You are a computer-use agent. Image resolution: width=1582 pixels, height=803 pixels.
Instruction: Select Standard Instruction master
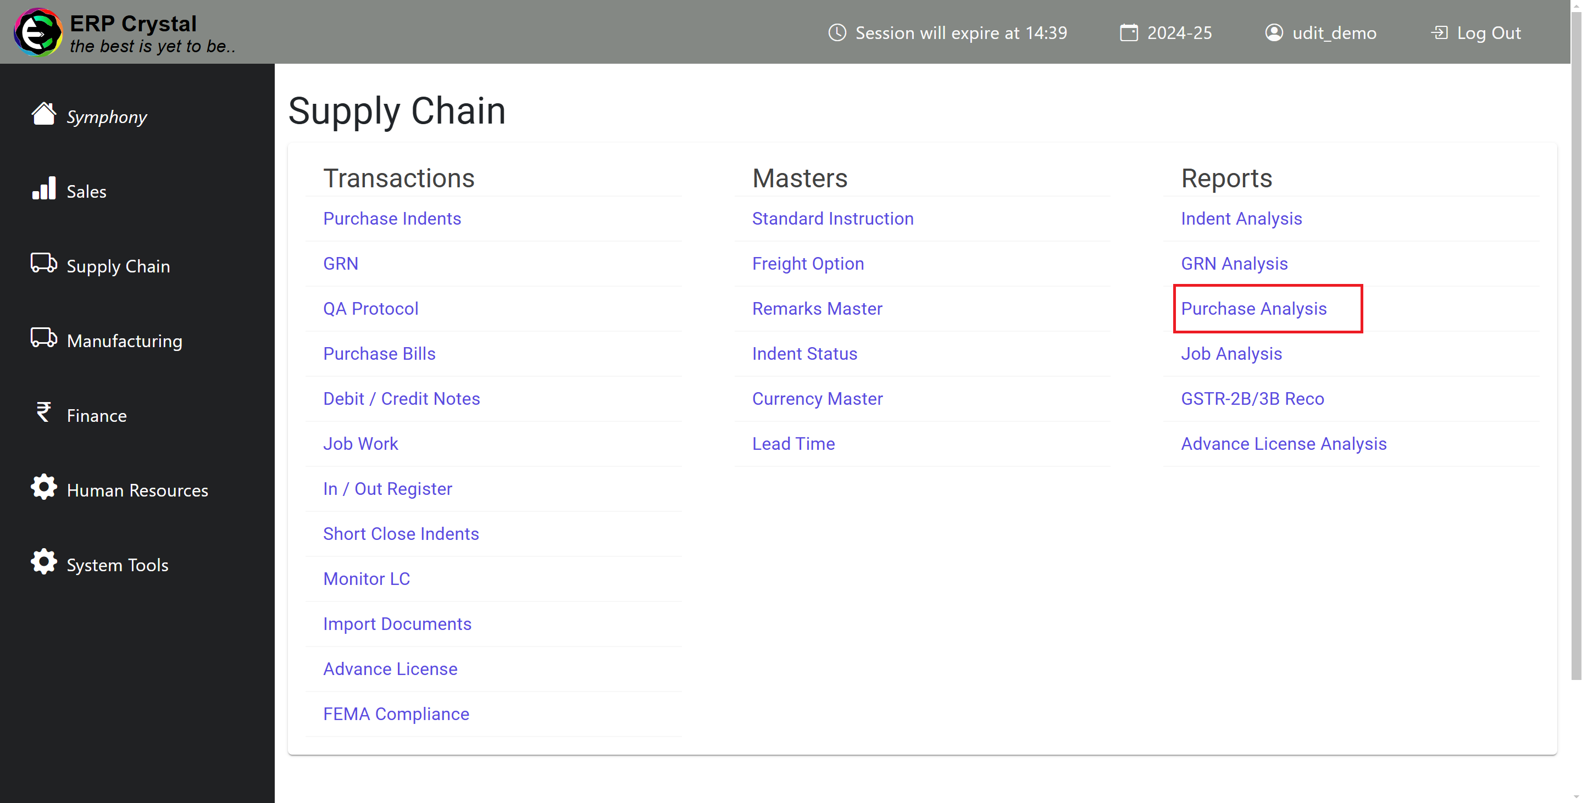pos(833,218)
